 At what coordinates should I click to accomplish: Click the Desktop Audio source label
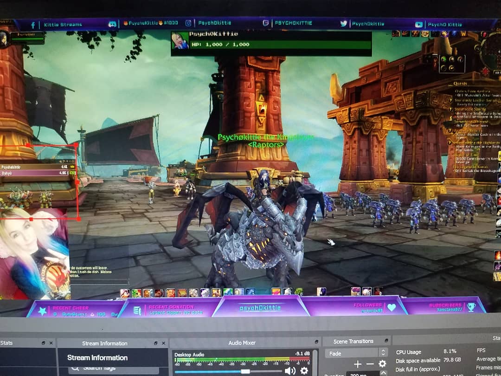(189, 354)
